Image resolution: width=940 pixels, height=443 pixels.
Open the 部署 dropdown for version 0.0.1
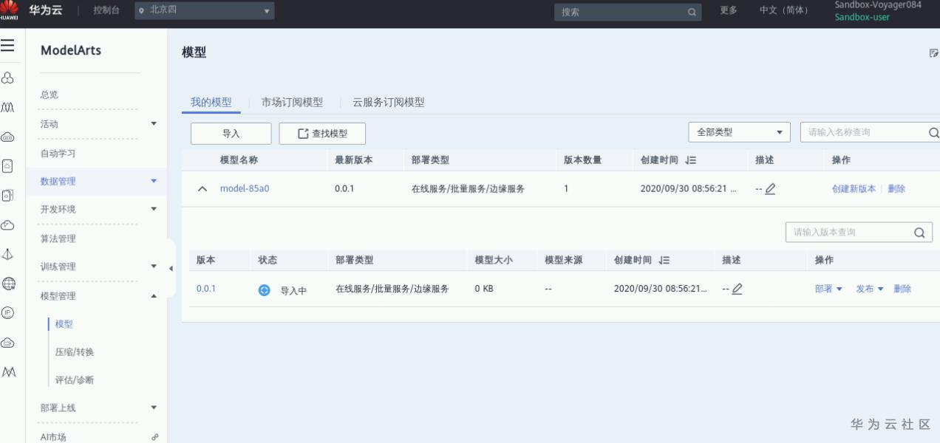(x=828, y=289)
